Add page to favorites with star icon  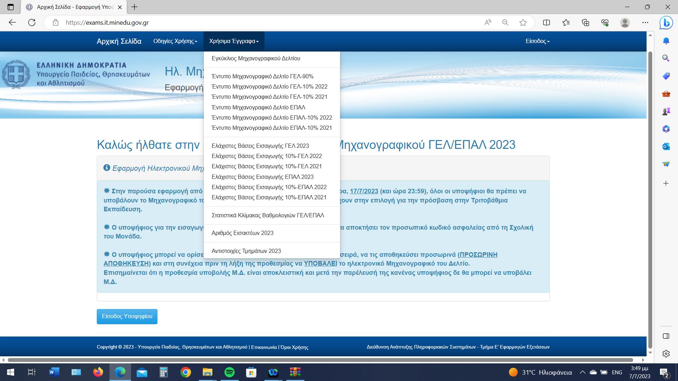pos(523,23)
